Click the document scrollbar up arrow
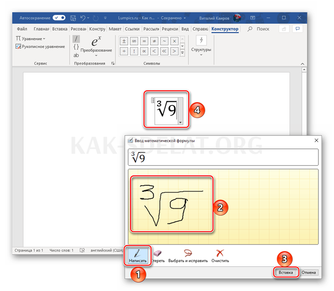The height and width of the screenshot is (291, 334). [304, 70]
